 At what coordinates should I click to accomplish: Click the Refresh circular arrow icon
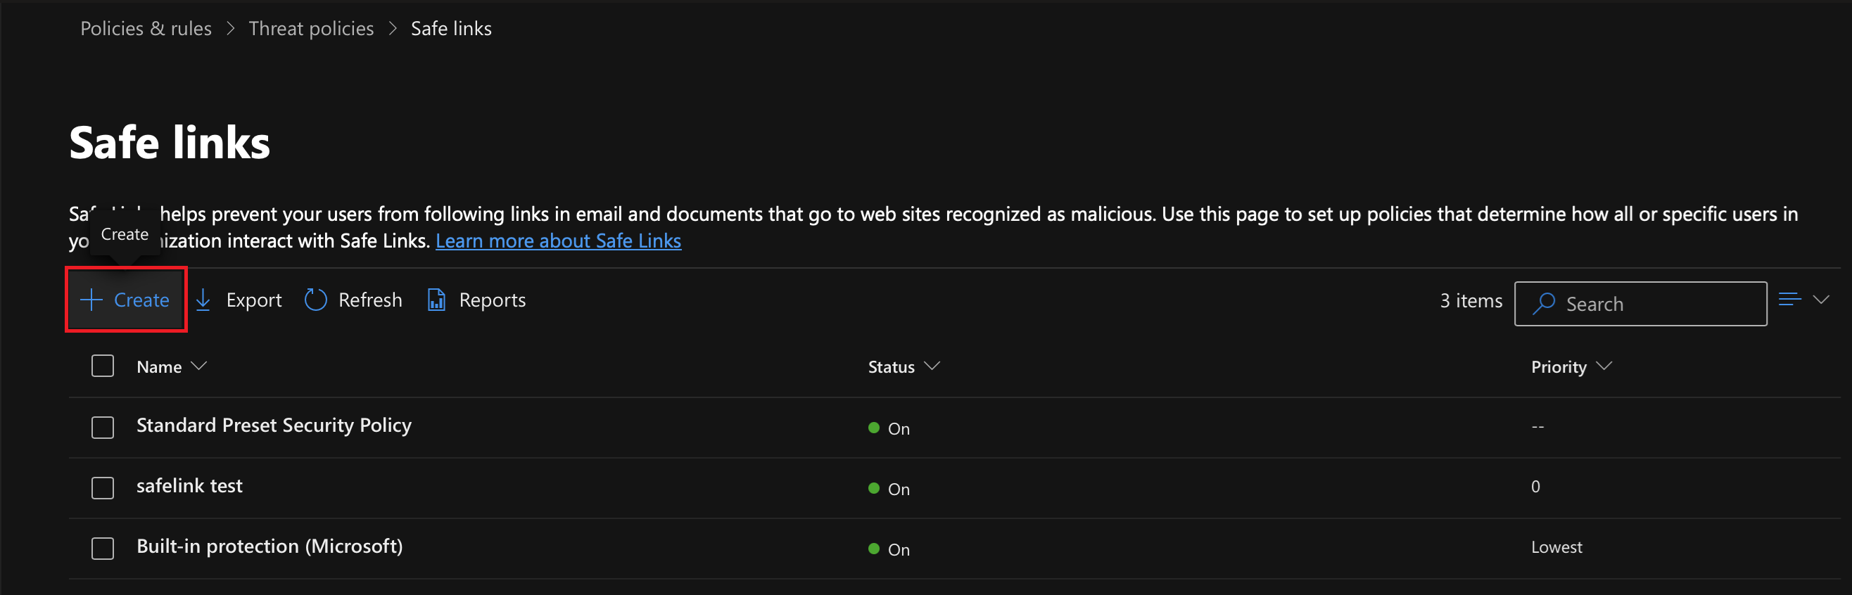click(316, 300)
